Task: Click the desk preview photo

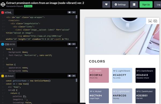Action: click(122, 36)
